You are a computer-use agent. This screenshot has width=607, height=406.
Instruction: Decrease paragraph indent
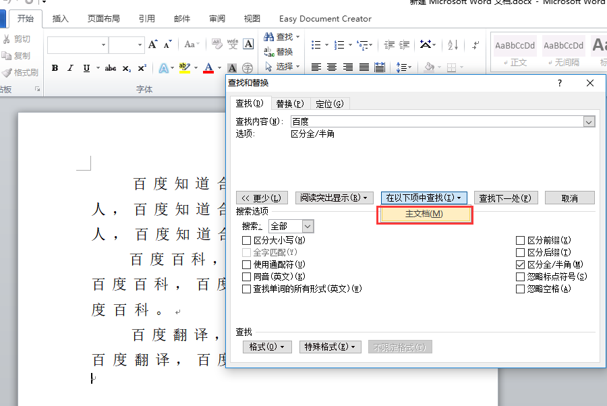pos(388,45)
